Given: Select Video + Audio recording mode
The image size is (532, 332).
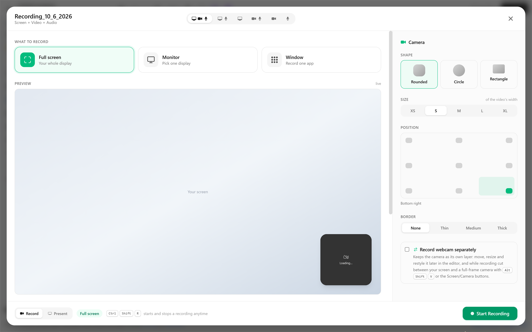Looking at the screenshot, I should pyautogui.click(x=256, y=19).
